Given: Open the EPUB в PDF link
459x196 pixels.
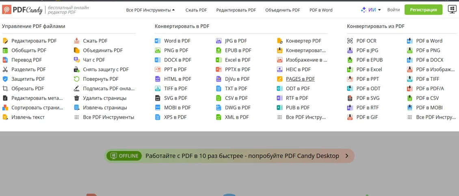Looking at the screenshot, I should tap(238, 51).
